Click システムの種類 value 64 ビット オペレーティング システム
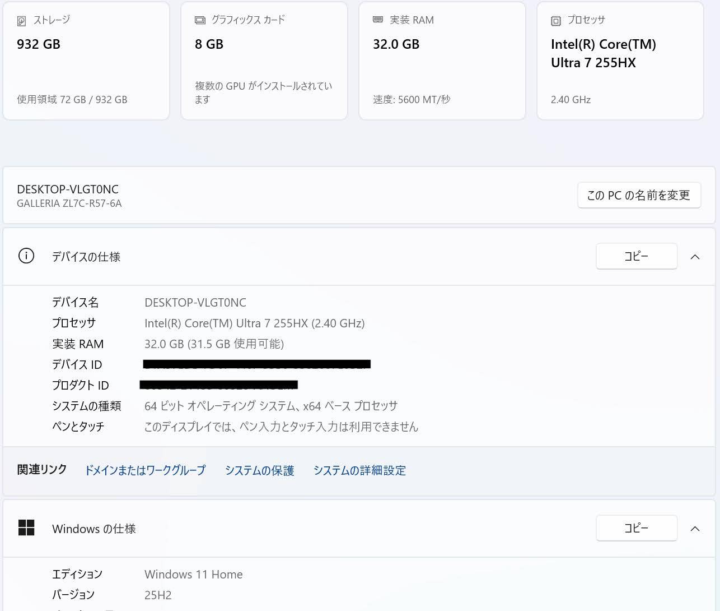The width and height of the screenshot is (720, 611). [x=271, y=406]
